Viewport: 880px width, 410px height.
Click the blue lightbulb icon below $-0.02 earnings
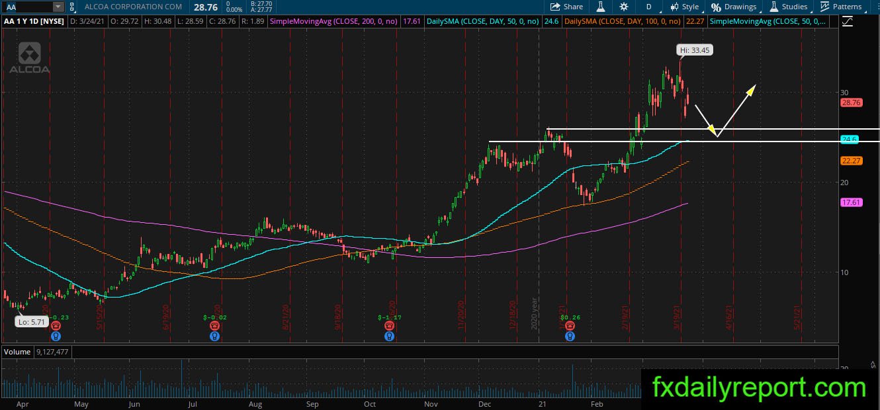coord(214,336)
